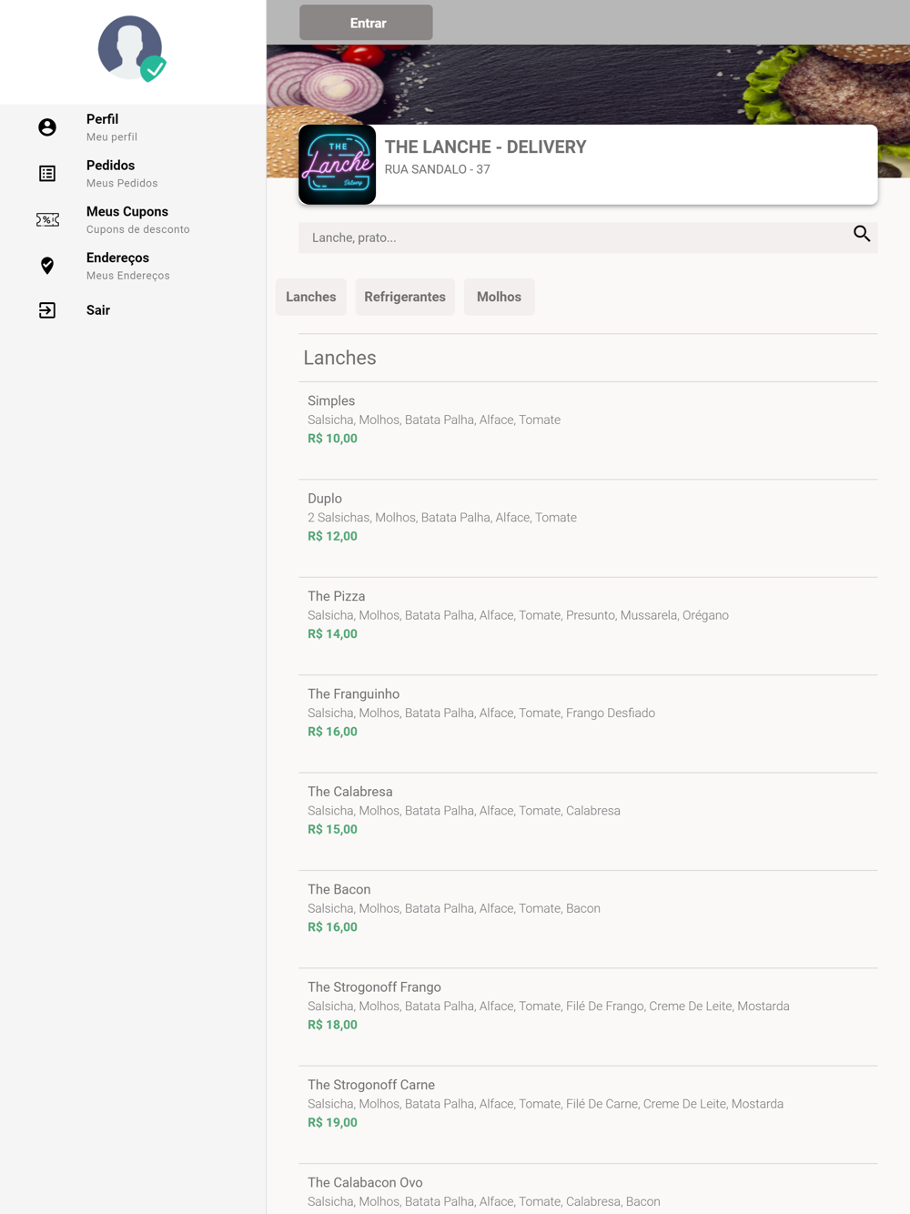910x1214 pixels.
Task: Click the Endereços location pin icon
Action: pos(47,266)
